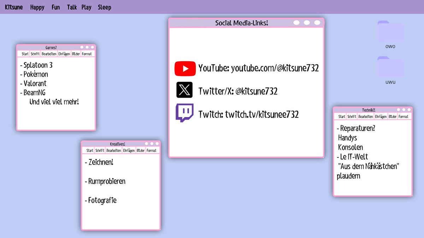The width and height of the screenshot is (424, 238).
Task: Click the "- Valorant" line
Action: [x=33, y=84]
